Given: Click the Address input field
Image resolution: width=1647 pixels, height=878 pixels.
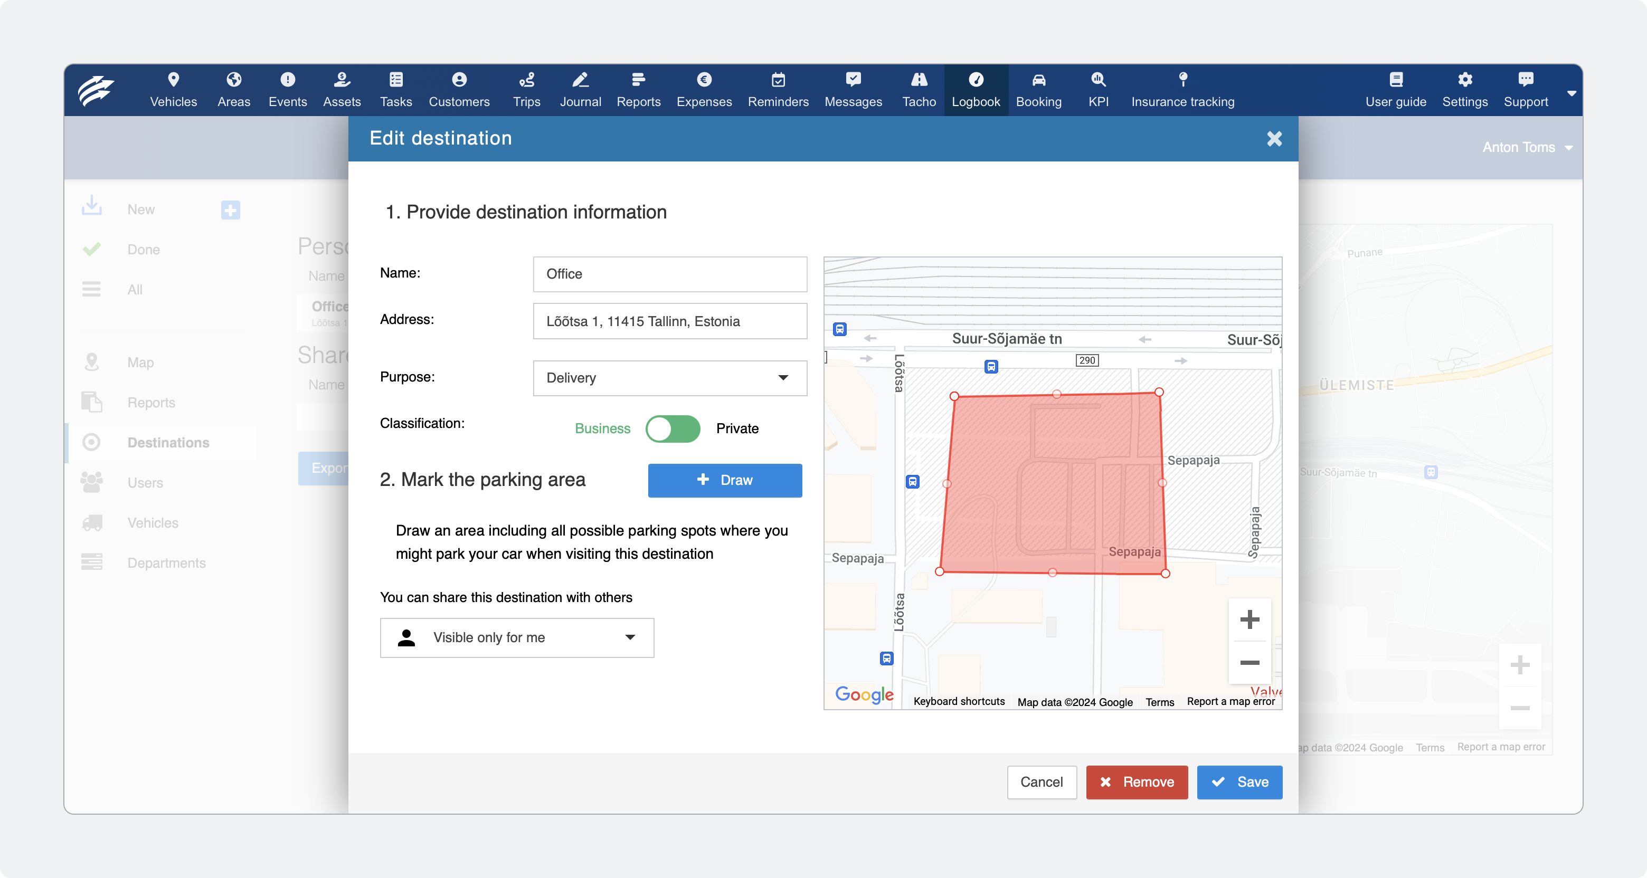Looking at the screenshot, I should click(670, 321).
